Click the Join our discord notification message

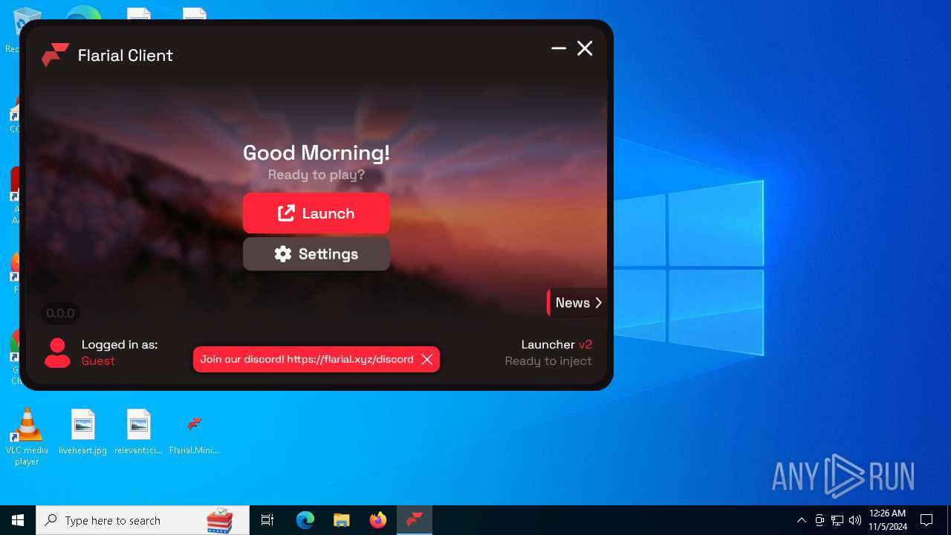point(307,360)
